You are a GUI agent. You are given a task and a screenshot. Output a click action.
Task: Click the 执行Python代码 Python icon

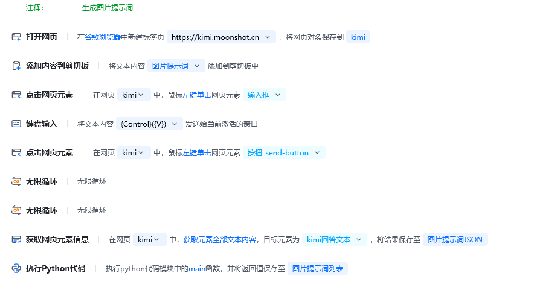point(16,268)
